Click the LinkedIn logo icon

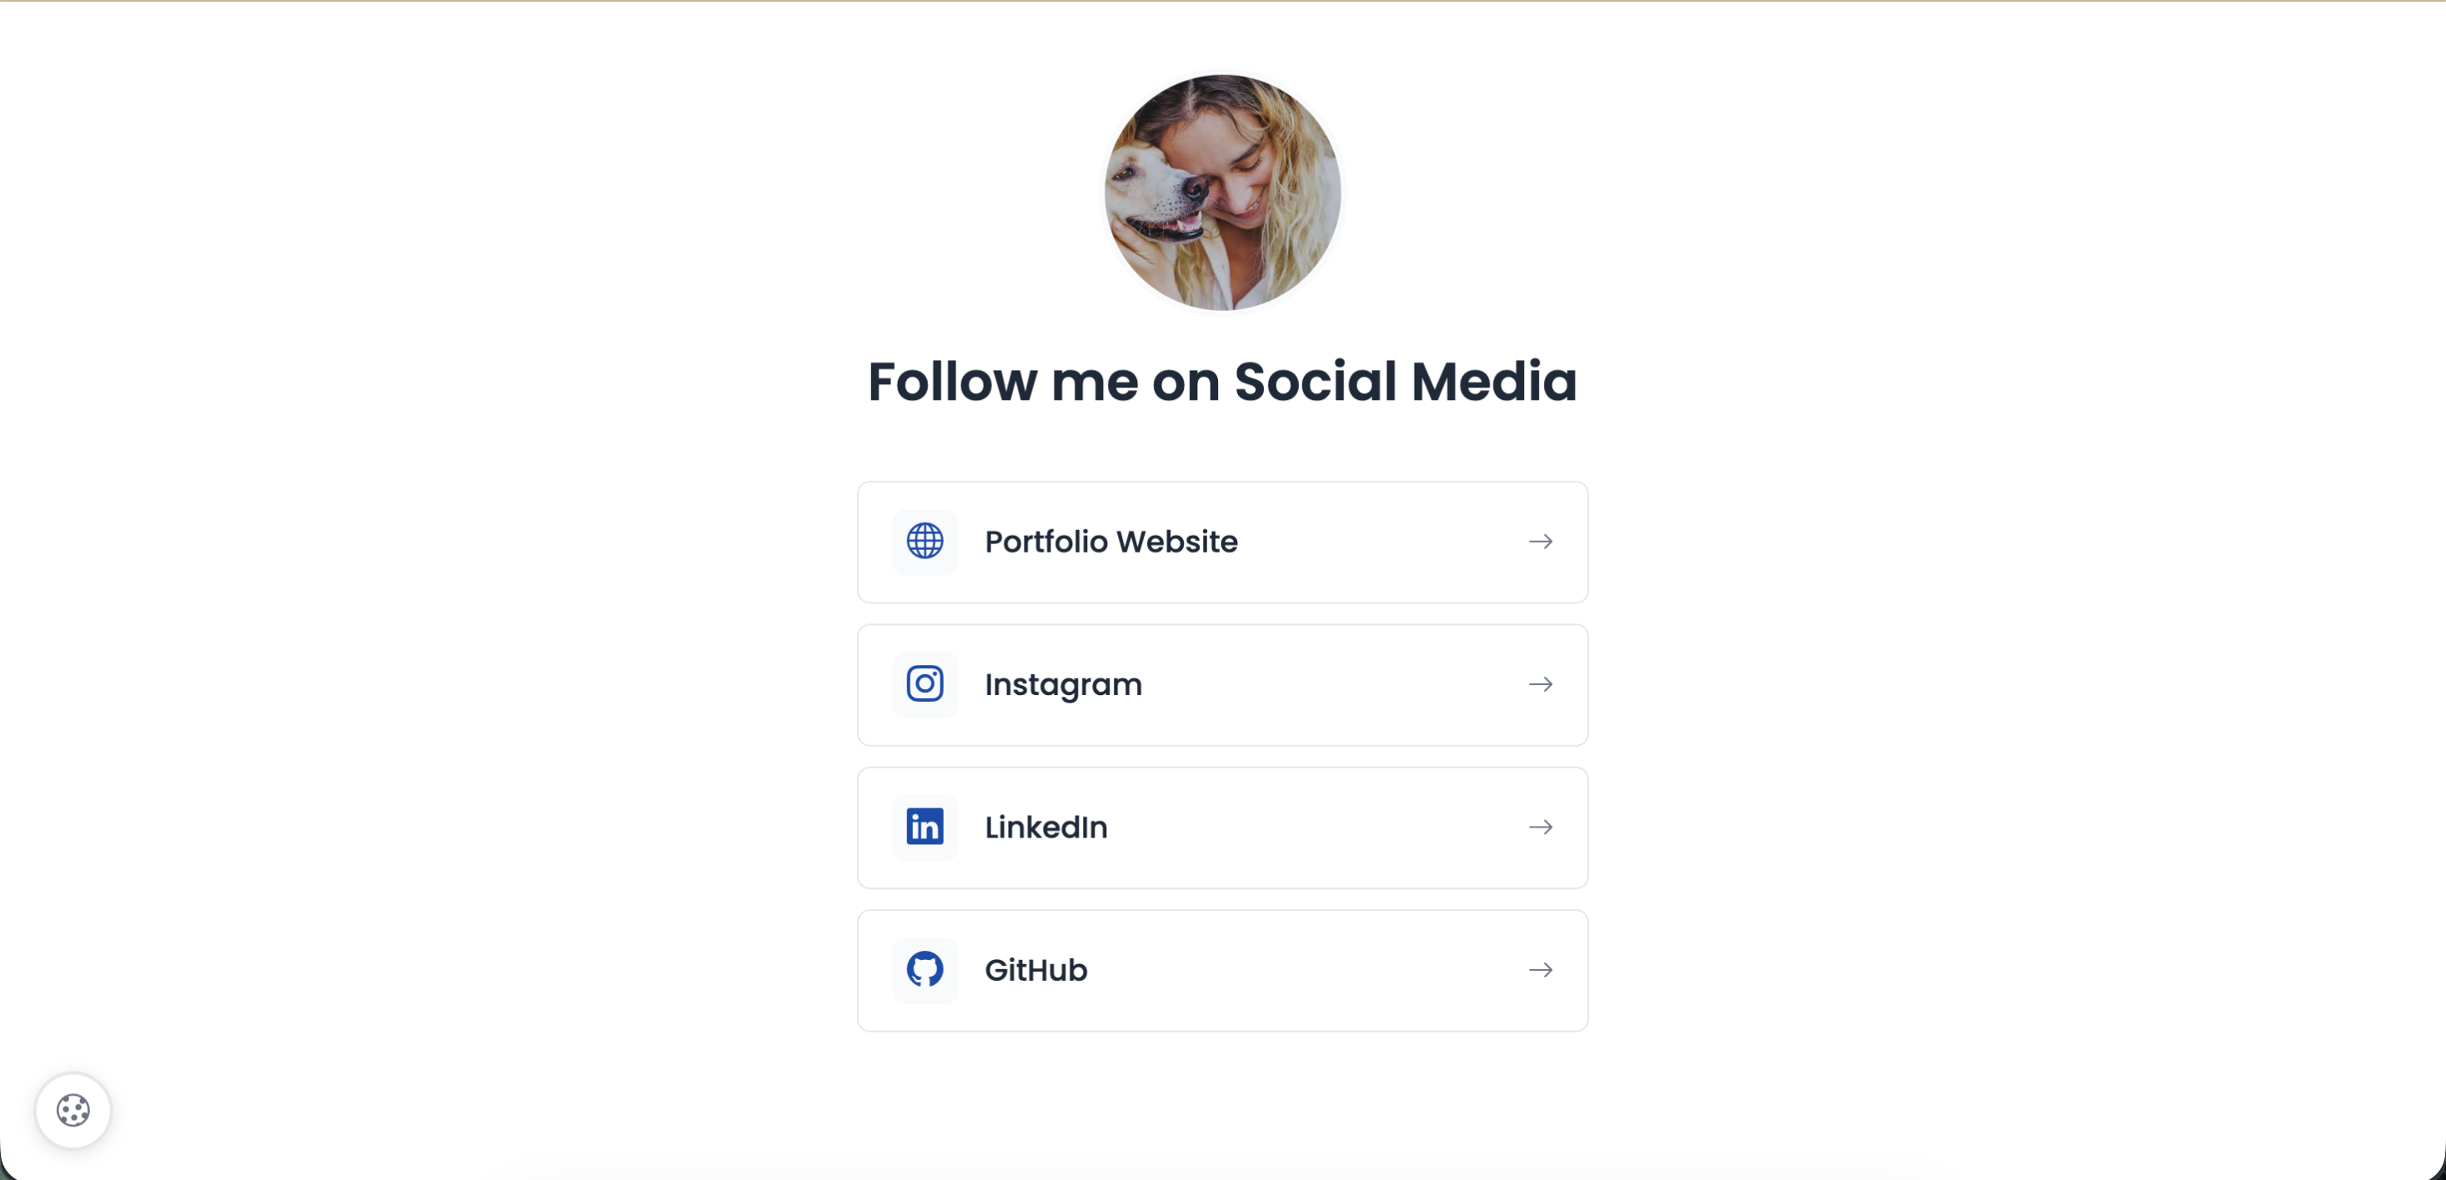pos(924,827)
